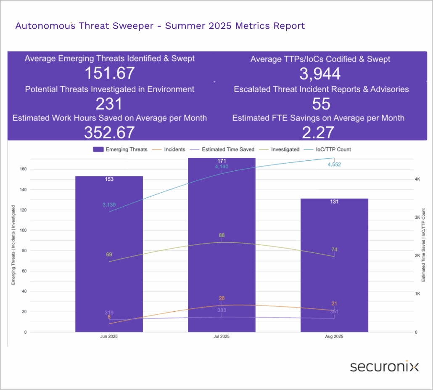
Task: Click the 4,552 IoC/TTP data point
Action: pyautogui.click(x=334, y=158)
